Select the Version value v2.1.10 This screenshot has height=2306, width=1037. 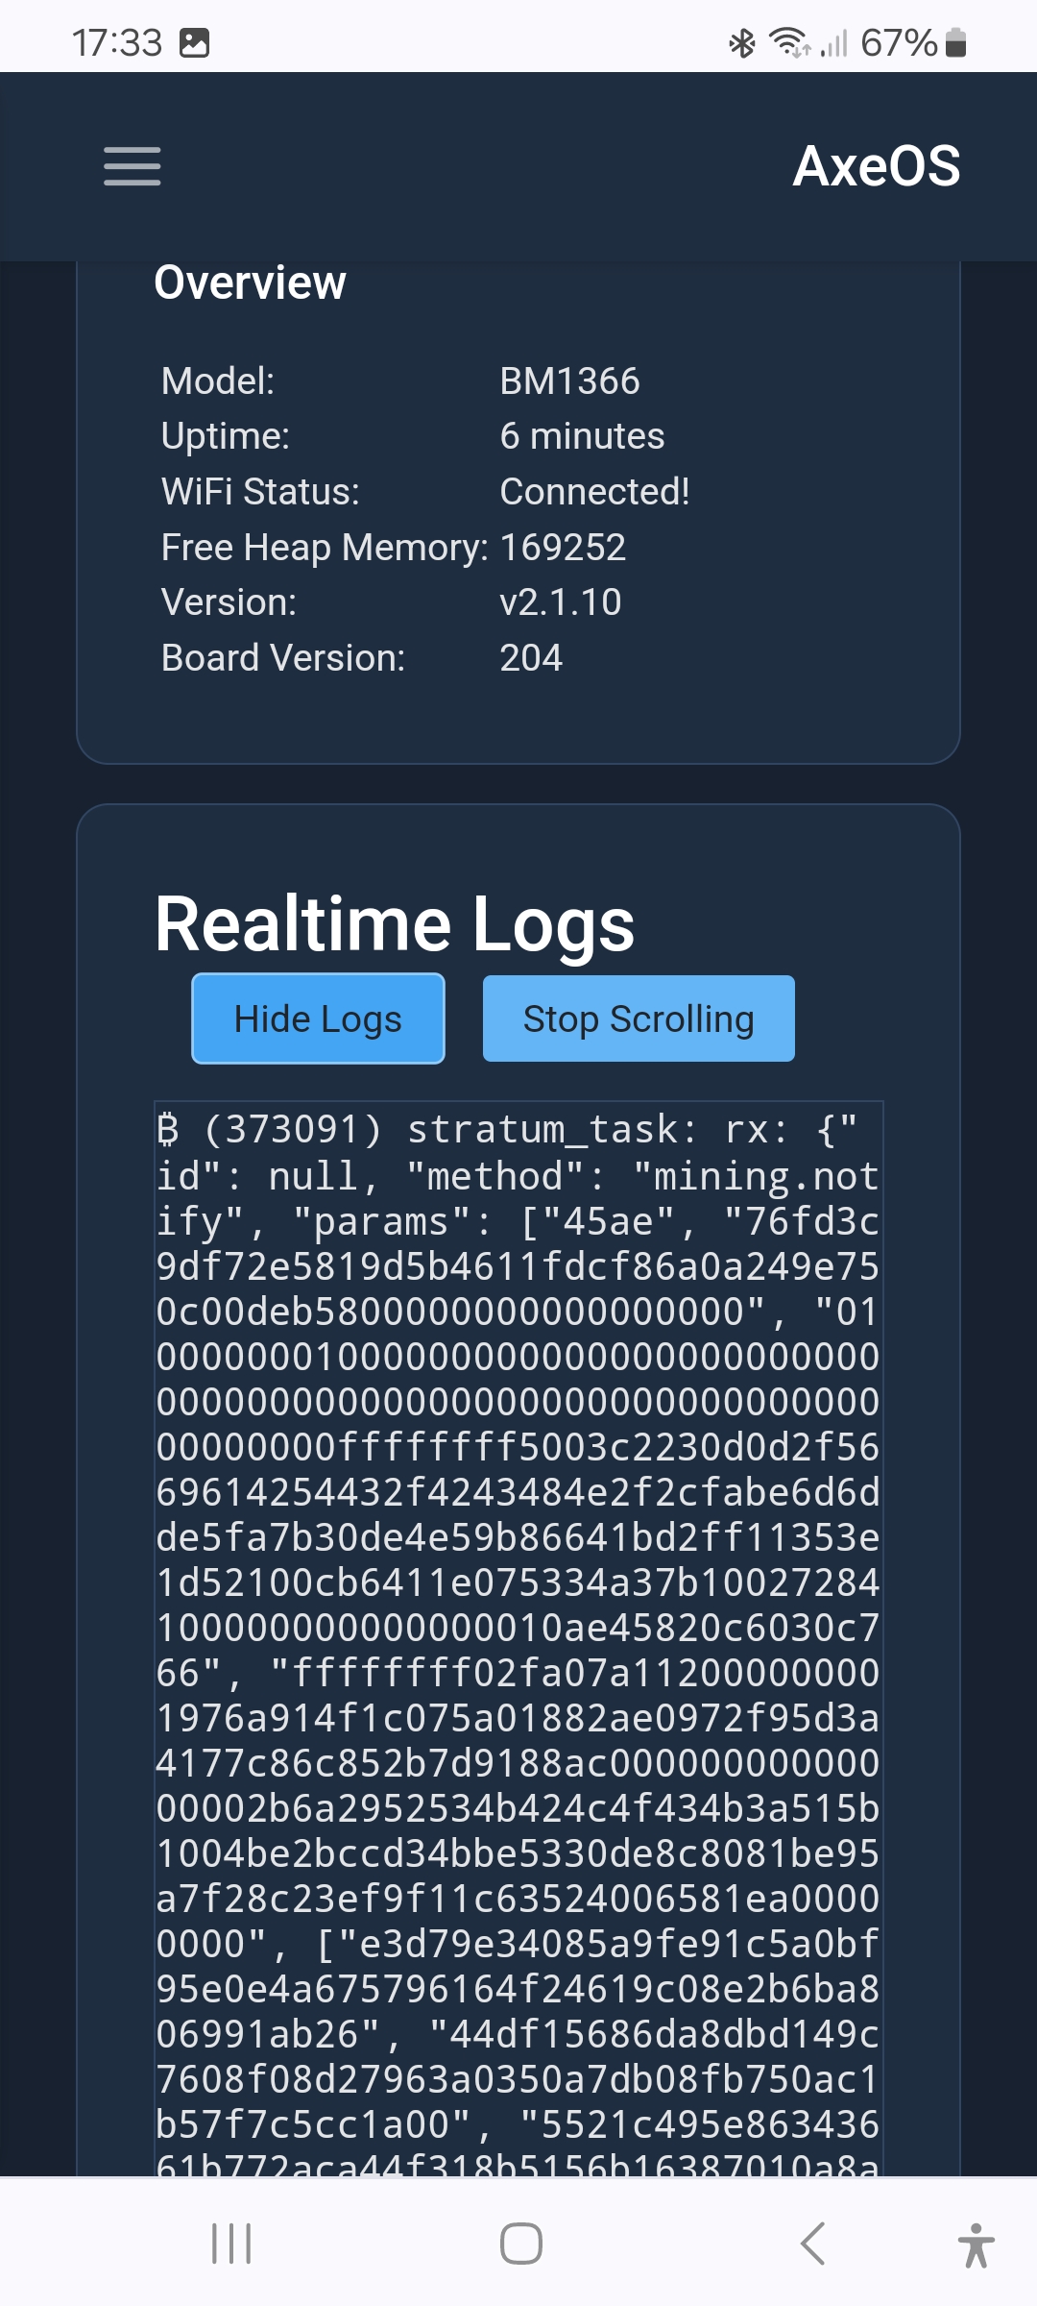tap(561, 602)
